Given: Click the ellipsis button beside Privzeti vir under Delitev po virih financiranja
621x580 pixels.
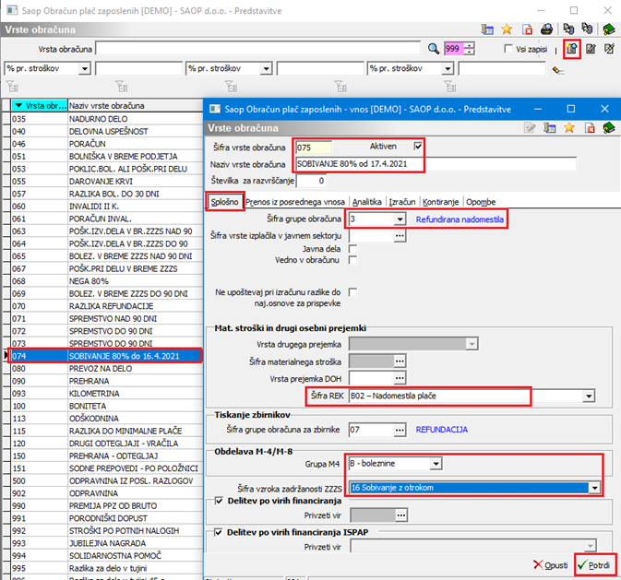Looking at the screenshot, I should 401,515.
